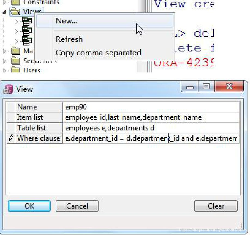Screen dimensions: 250x235
Task: Collapse the Views folder arrow
Action: [x=4, y=12]
